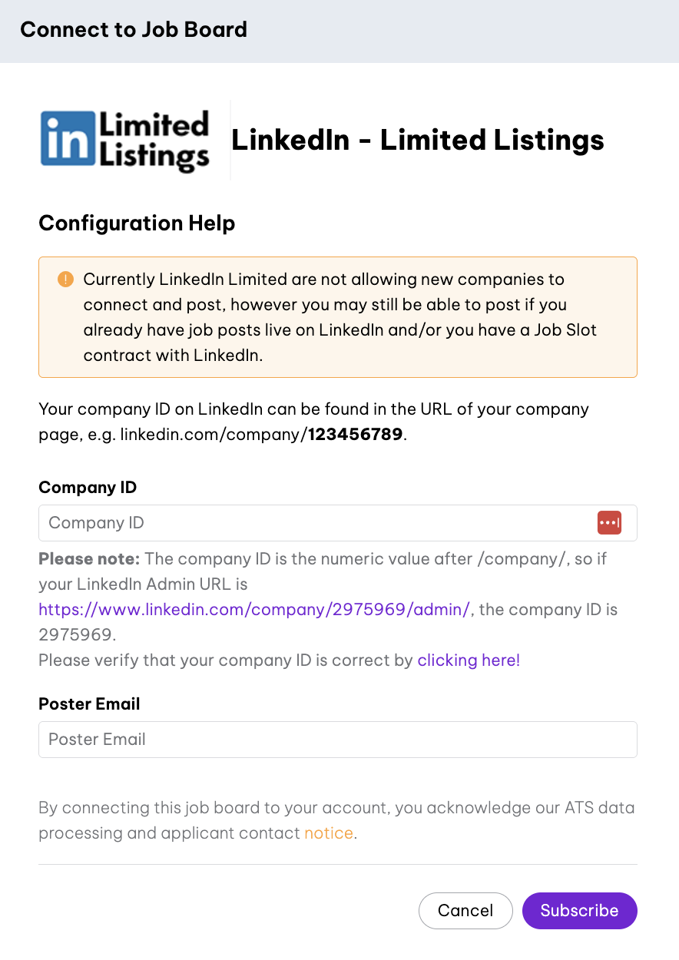This screenshot has width=679, height=960.
Task: Click the "Poster Email" field label
Action: coord(89,704)
